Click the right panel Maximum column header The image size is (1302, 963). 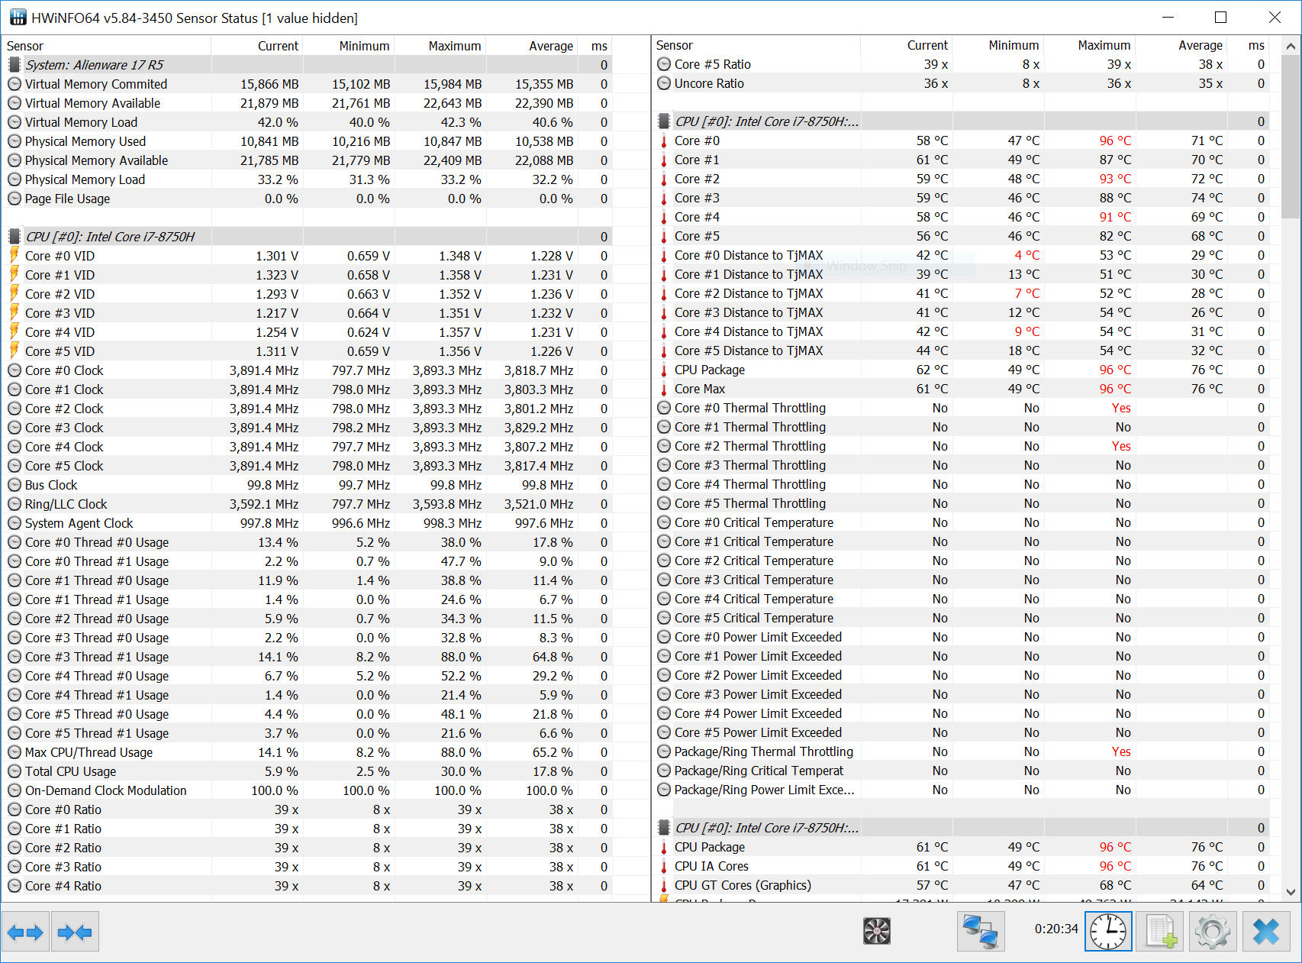[1090, 46]
